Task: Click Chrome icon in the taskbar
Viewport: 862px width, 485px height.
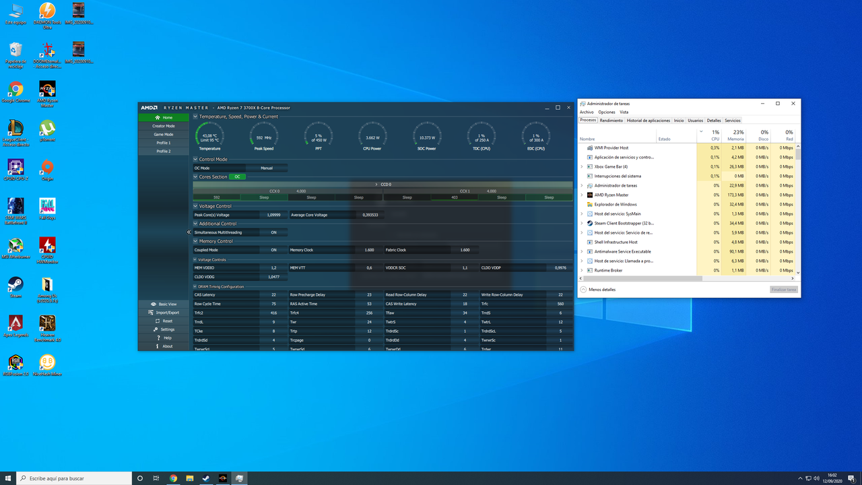Action: click(173, 478)
